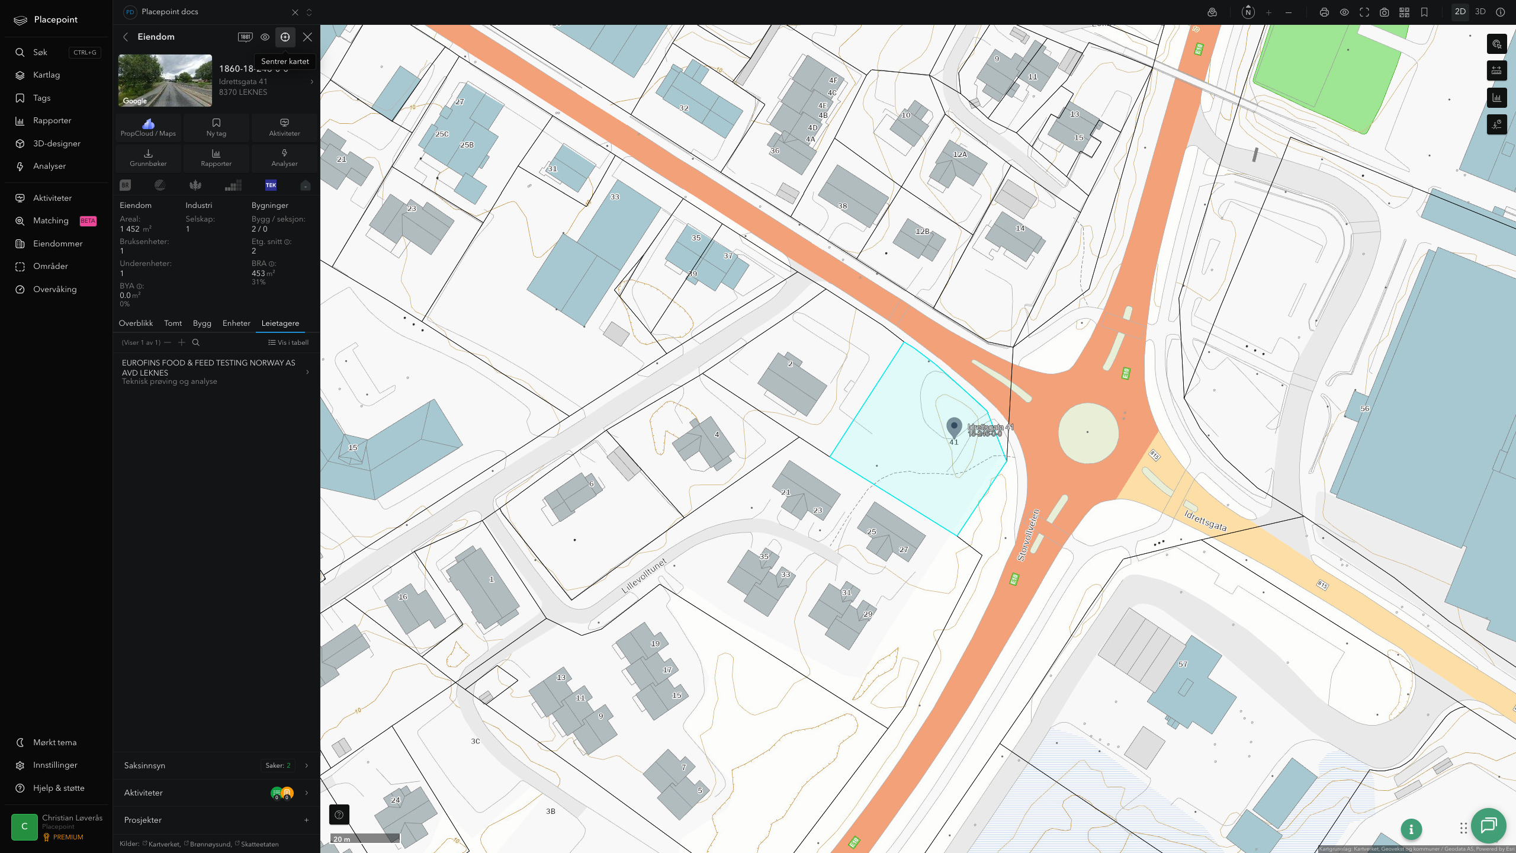This screenshot has height=853, width=1516.
Task: Open the chat bubble support icon
Action: coord(1488,825)
